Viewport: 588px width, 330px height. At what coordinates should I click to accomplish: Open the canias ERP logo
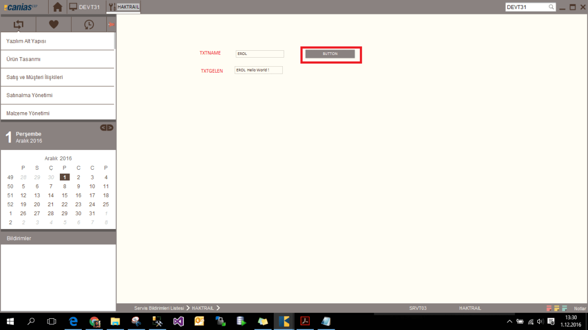(x=21, y=6)
